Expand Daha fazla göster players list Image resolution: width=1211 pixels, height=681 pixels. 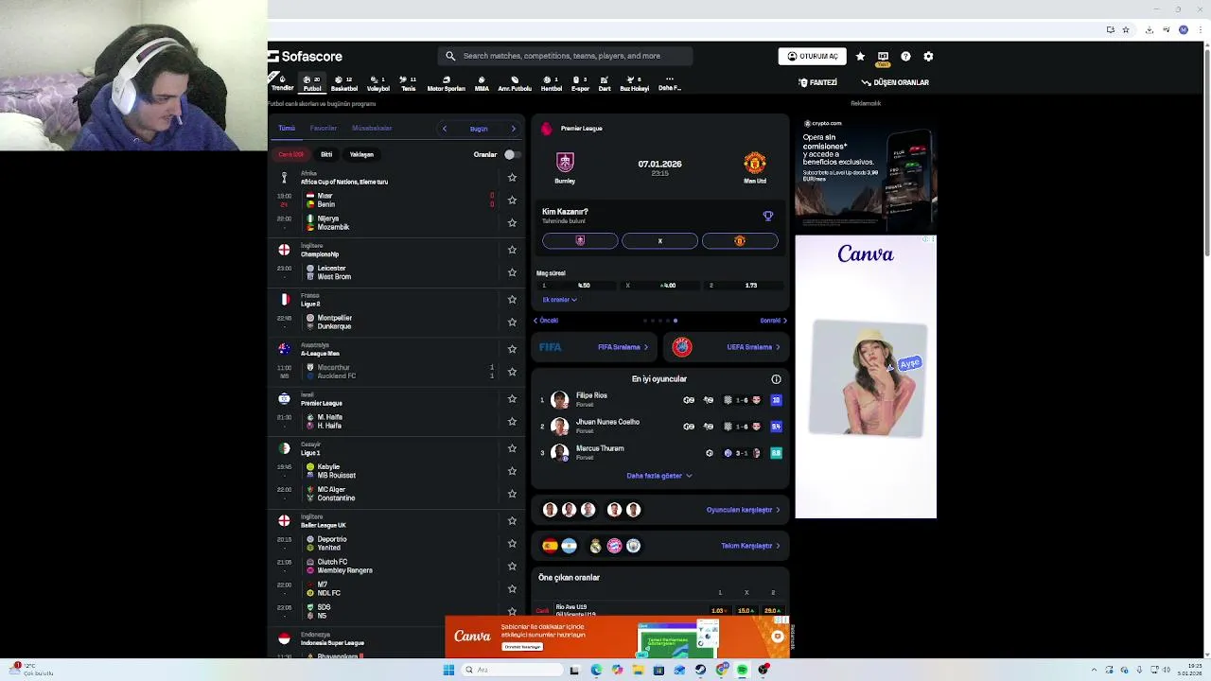[659, 476]
